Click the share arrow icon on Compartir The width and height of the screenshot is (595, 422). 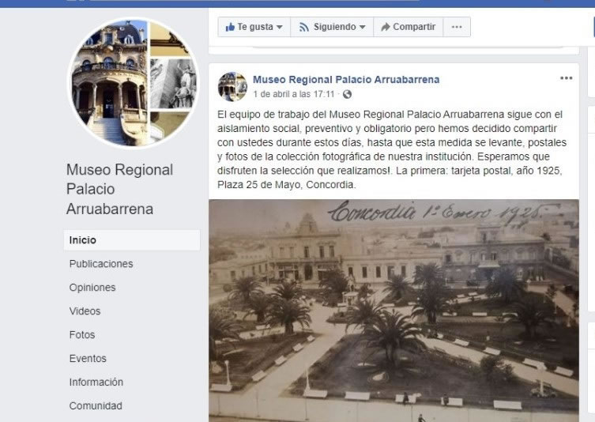click(385, 27)
